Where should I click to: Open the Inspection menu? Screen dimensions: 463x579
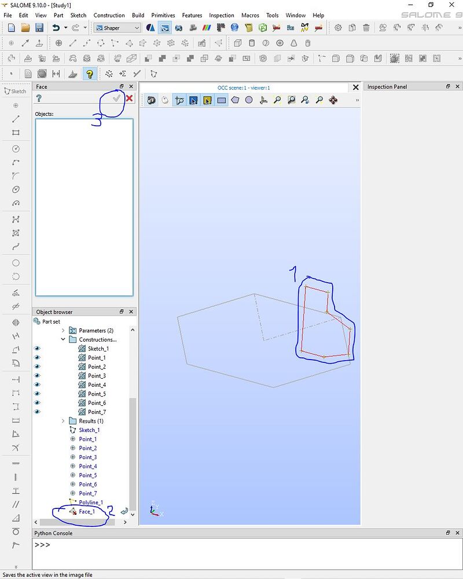point(222,16)
